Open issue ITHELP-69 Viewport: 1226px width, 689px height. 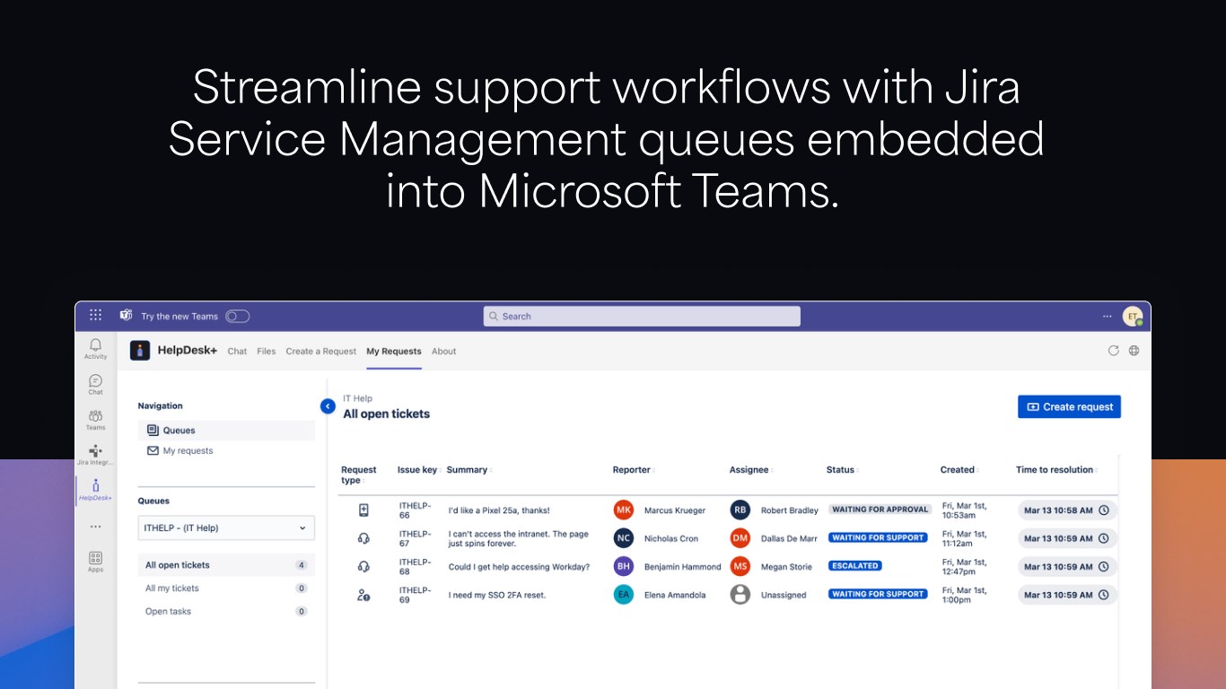pyautogui.click(x=415, y=595)
